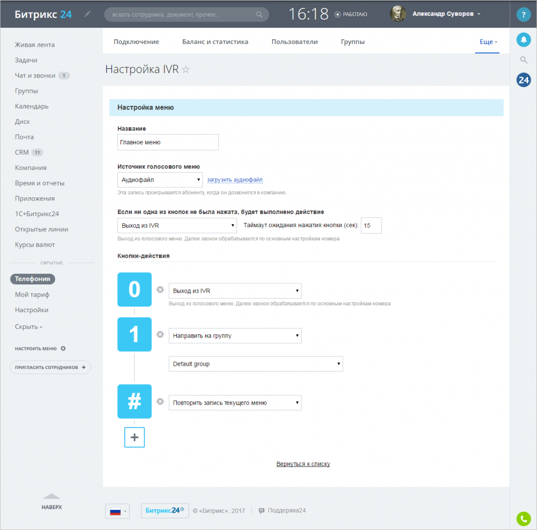Open 1С+Битрикс24 in the sidebar
Image resolution: width=537 pixels, height=530 pixels.
click(37, 214)
